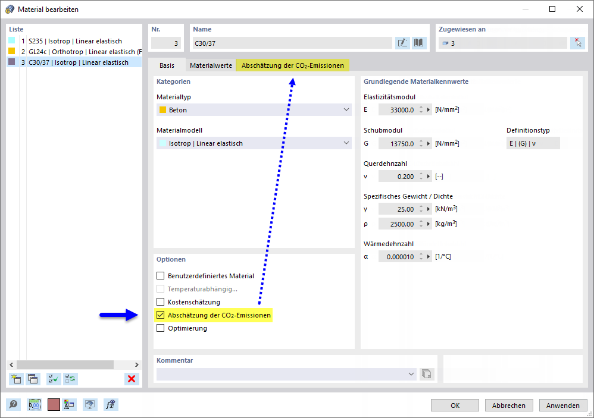Toggle Benutzerdefiniertes Material checkbox
This screenshot has height=418, width=594.
click(161, 276)
